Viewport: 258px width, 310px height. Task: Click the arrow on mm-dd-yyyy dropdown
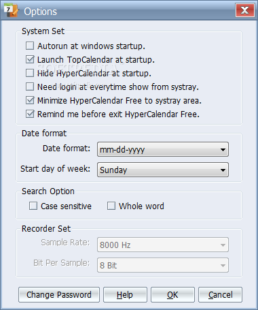(223, 150)
